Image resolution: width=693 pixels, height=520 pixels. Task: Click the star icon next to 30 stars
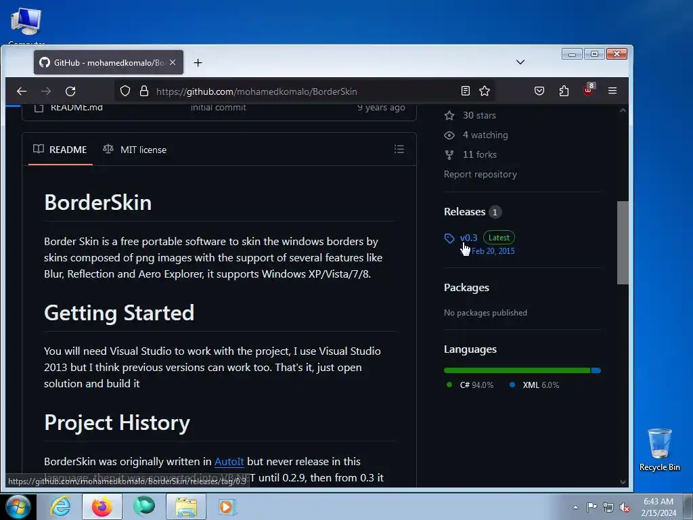[449, 116]
